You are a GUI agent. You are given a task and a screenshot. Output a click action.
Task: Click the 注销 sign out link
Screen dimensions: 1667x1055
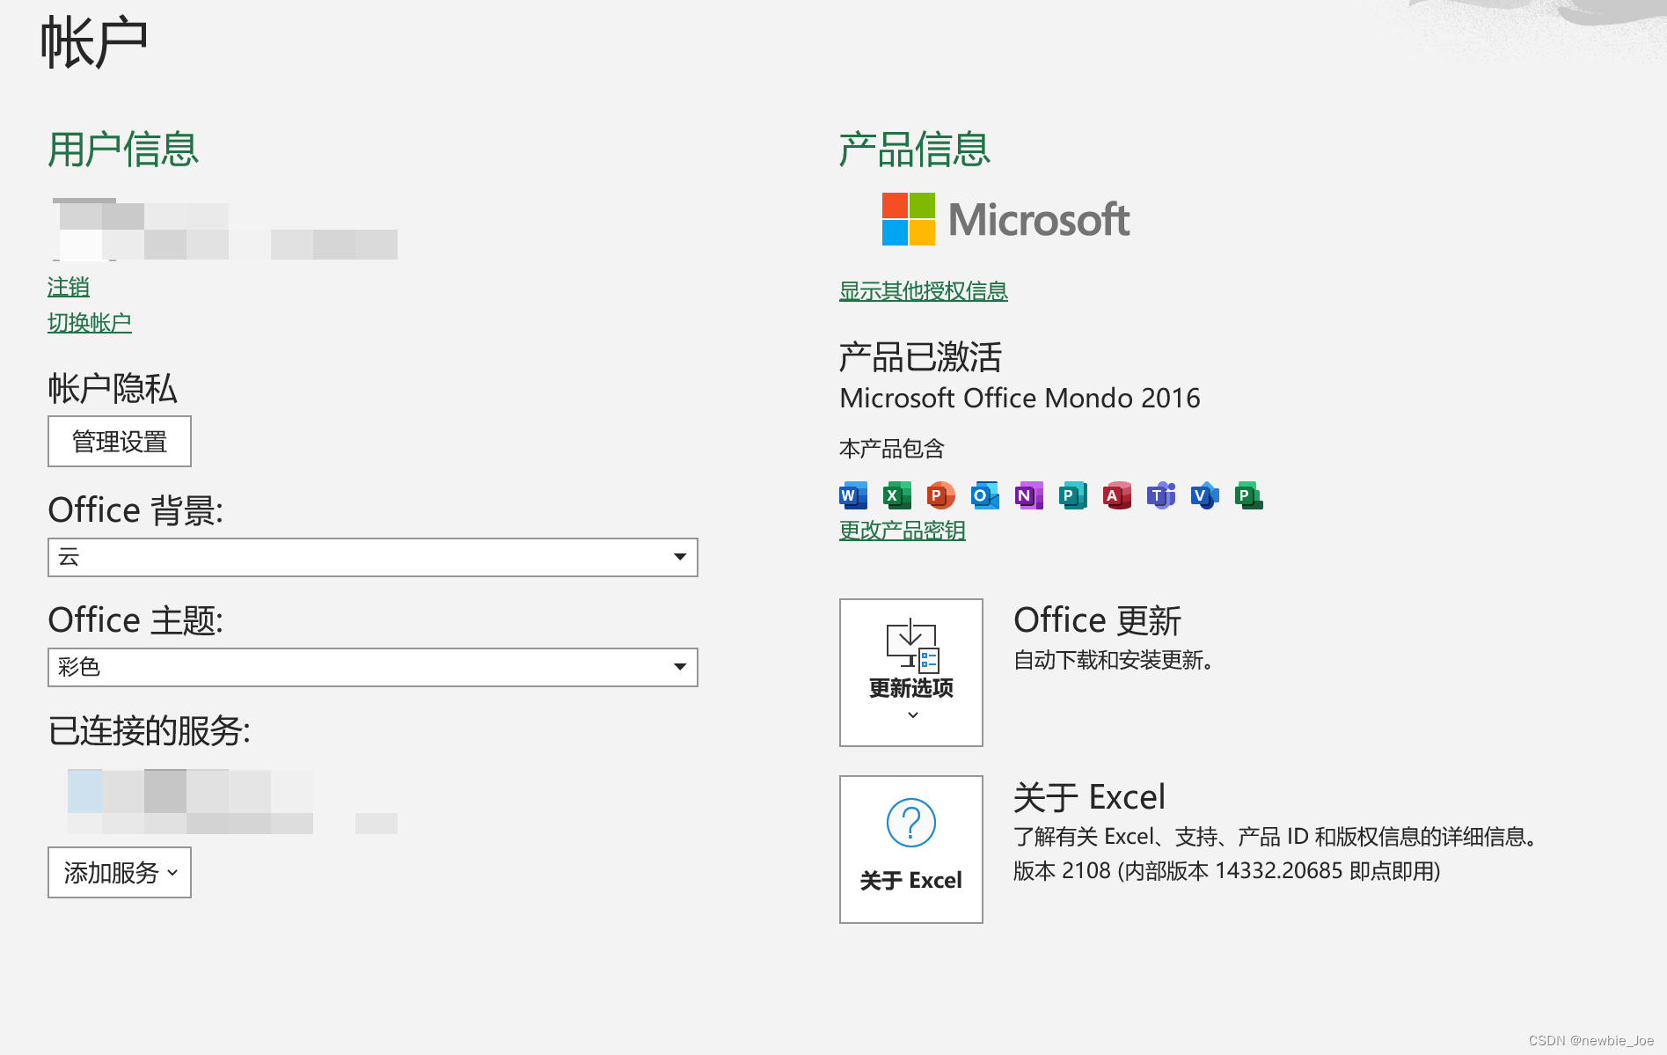[69, 287]
